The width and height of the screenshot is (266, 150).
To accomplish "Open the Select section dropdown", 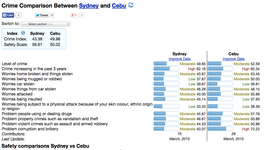I will coord(45,24).
